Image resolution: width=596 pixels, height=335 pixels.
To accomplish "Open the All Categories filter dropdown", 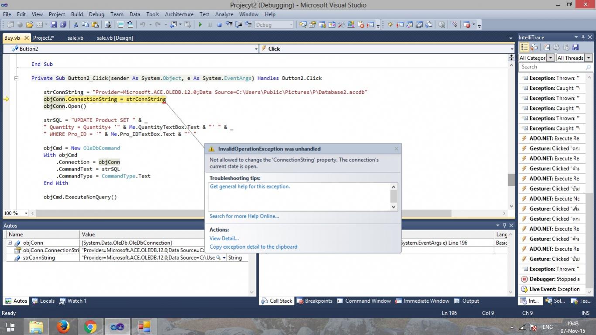I will [x=551, y=58].
